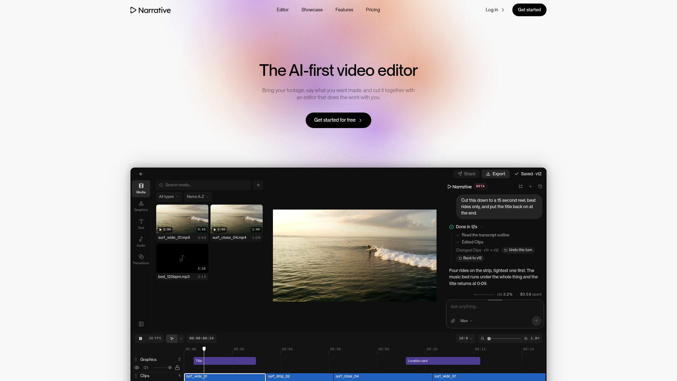
Task: Add new media with the plus icon
Action: tap(258, 185)
